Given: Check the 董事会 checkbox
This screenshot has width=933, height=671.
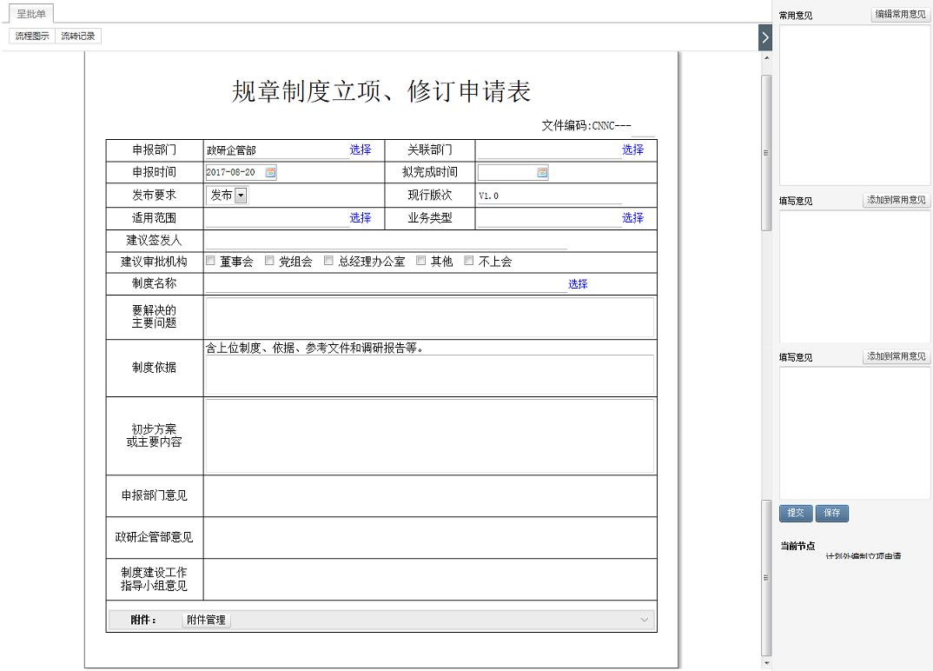Looking at the screenshot, I should click(210, 261).
